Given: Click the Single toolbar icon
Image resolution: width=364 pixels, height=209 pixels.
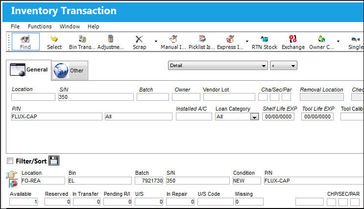Looking at the screenshot, I should [356, 42].
